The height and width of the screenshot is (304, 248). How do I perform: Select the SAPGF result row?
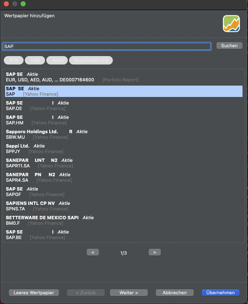pos(124,192)
